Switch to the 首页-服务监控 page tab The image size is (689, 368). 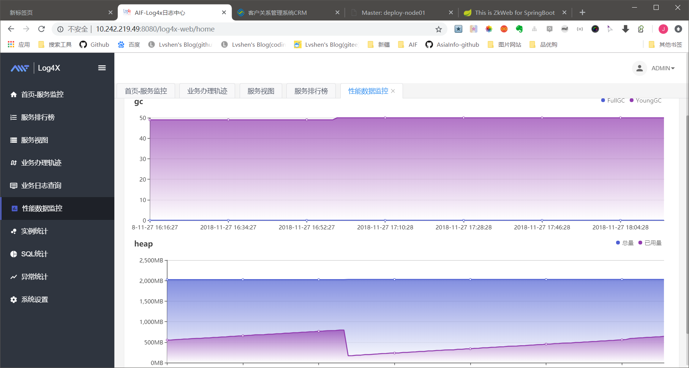tap(146, 91)
